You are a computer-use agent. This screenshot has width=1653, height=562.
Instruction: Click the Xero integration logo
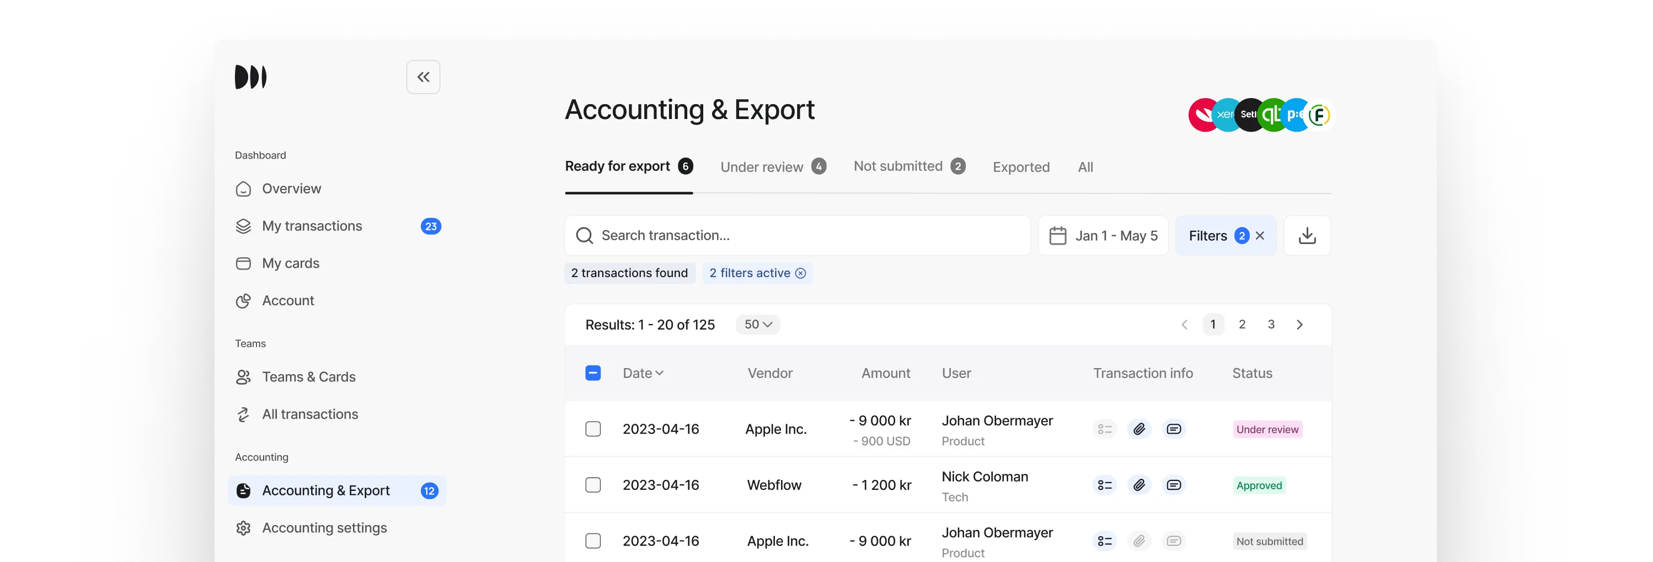pyautogui.click(x=1225, y=115)
